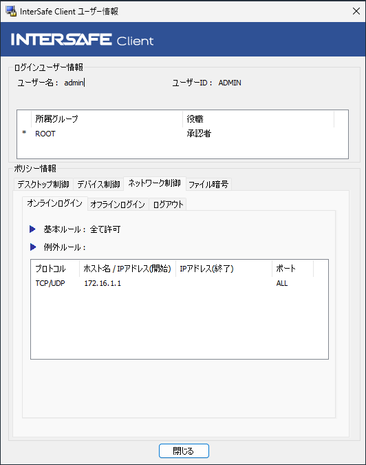
Task: Click the 172.16.1.1 address cell
Action: pos(103,283)
